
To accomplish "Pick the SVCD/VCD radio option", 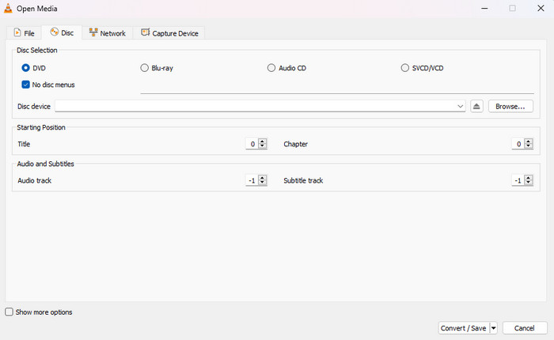I will 405,68.
